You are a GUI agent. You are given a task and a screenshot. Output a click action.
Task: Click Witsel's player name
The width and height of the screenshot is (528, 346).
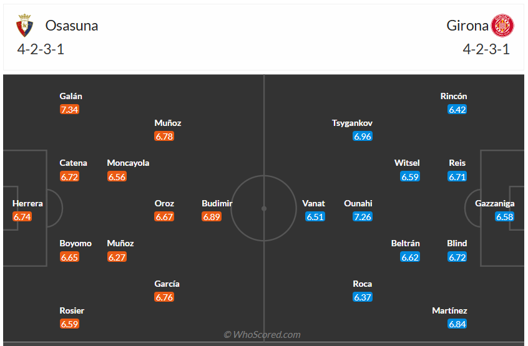pyautogui.click(x=407, y=163)
